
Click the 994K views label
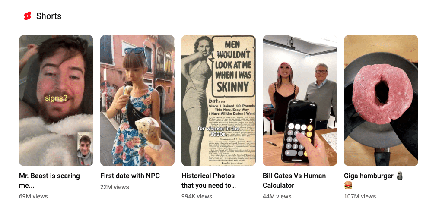point(197,196)
